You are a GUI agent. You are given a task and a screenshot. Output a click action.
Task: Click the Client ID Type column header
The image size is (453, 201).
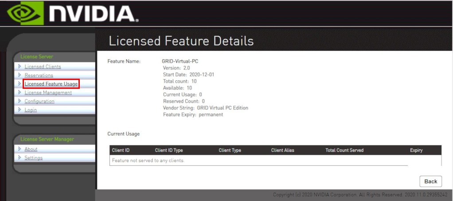click(x=168, y=150)
